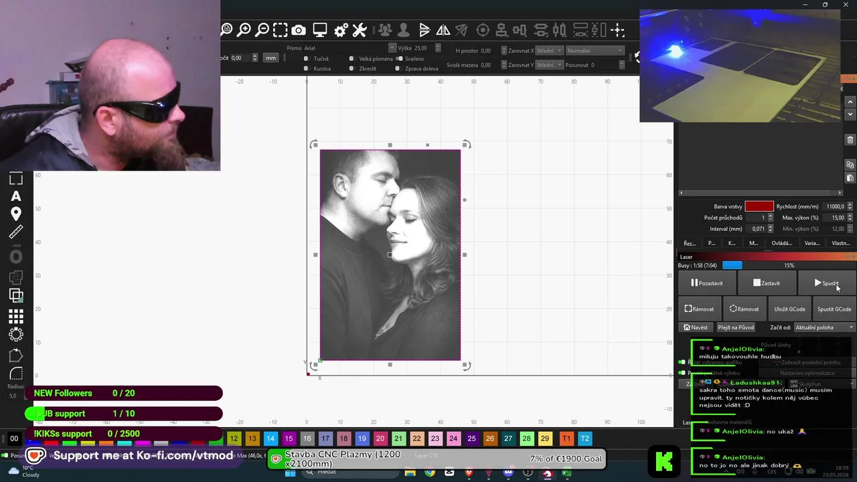The height and width of the screenshot is (482, 857).
Task: Switch to the K... tab
Action: (732, 243)
